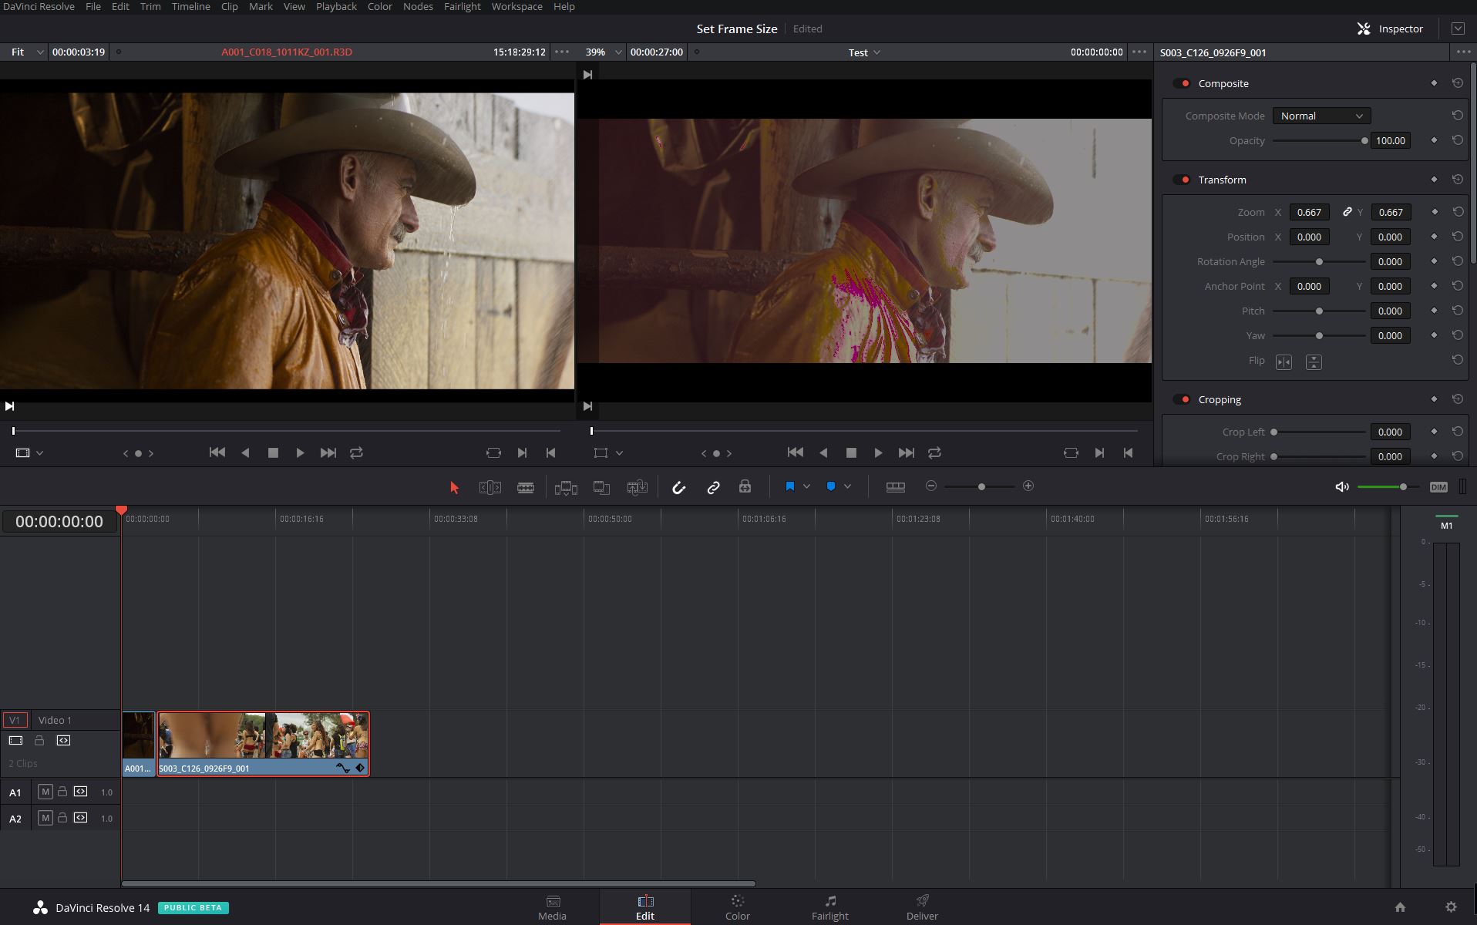This screenshot has width=1477, height=925.
Task: Open the Inspector panel button
Action: [1391, 29]
